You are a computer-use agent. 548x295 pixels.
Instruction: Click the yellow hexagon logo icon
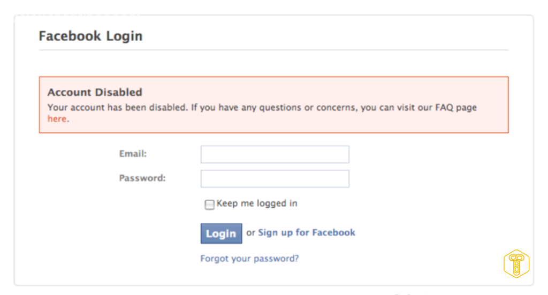[516, 264]
